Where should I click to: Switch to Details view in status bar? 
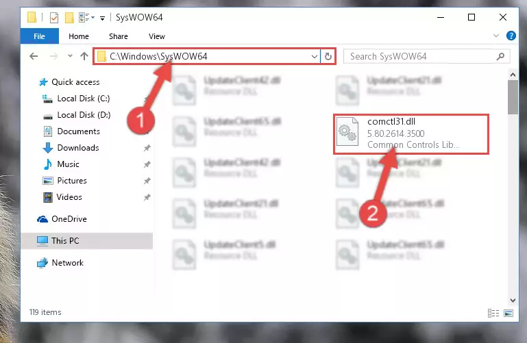tap(493, 313)
